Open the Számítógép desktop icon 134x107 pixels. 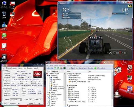tap(4, 4)
